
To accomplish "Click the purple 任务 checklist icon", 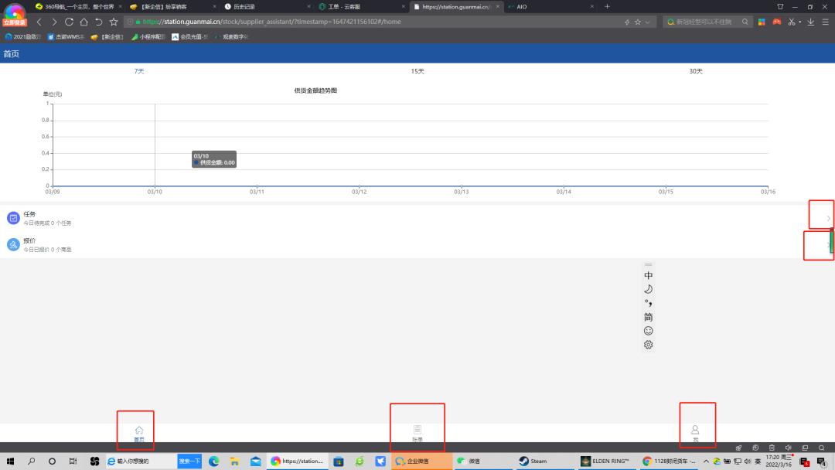I will pos(13,218).
